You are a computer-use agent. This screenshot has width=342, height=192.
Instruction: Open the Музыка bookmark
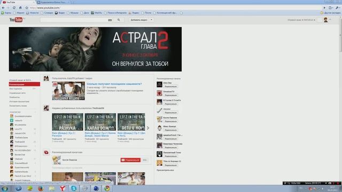(73, 13)
